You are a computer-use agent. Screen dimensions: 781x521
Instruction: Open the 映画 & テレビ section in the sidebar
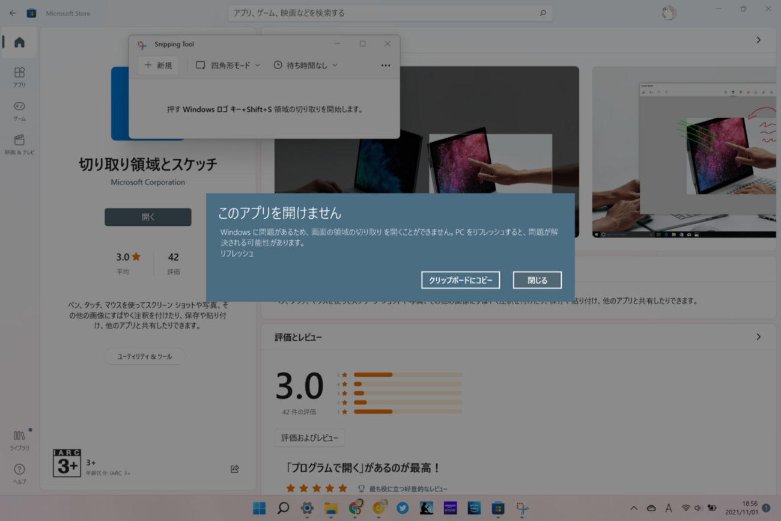click(x=19, y=144)
